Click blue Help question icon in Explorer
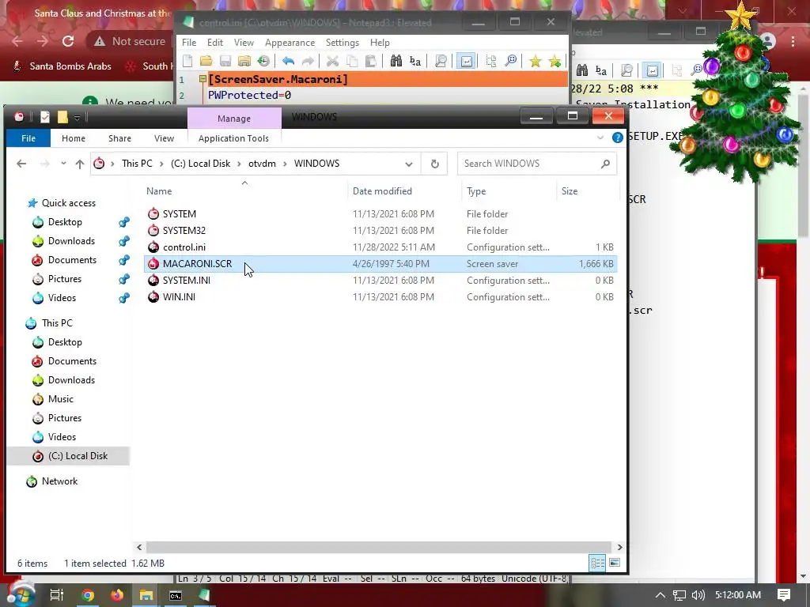The height and width of the screenshot is (607, 810). point(617,138)
